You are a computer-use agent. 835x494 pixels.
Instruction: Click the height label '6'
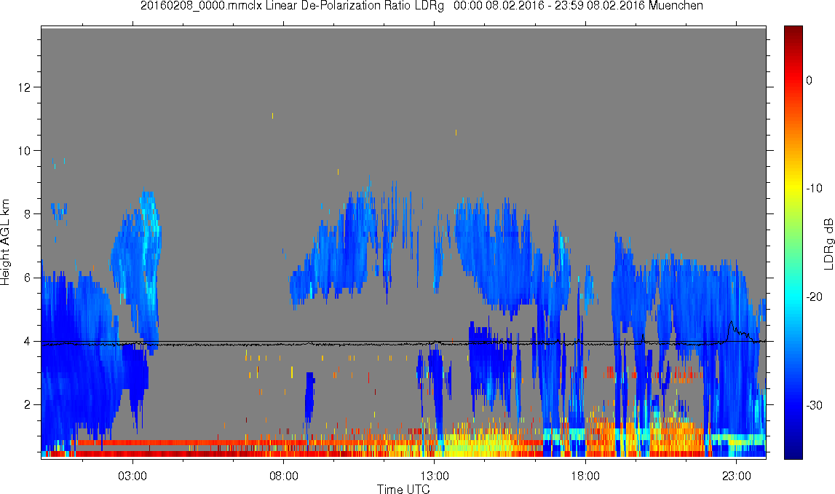point(27,278)
